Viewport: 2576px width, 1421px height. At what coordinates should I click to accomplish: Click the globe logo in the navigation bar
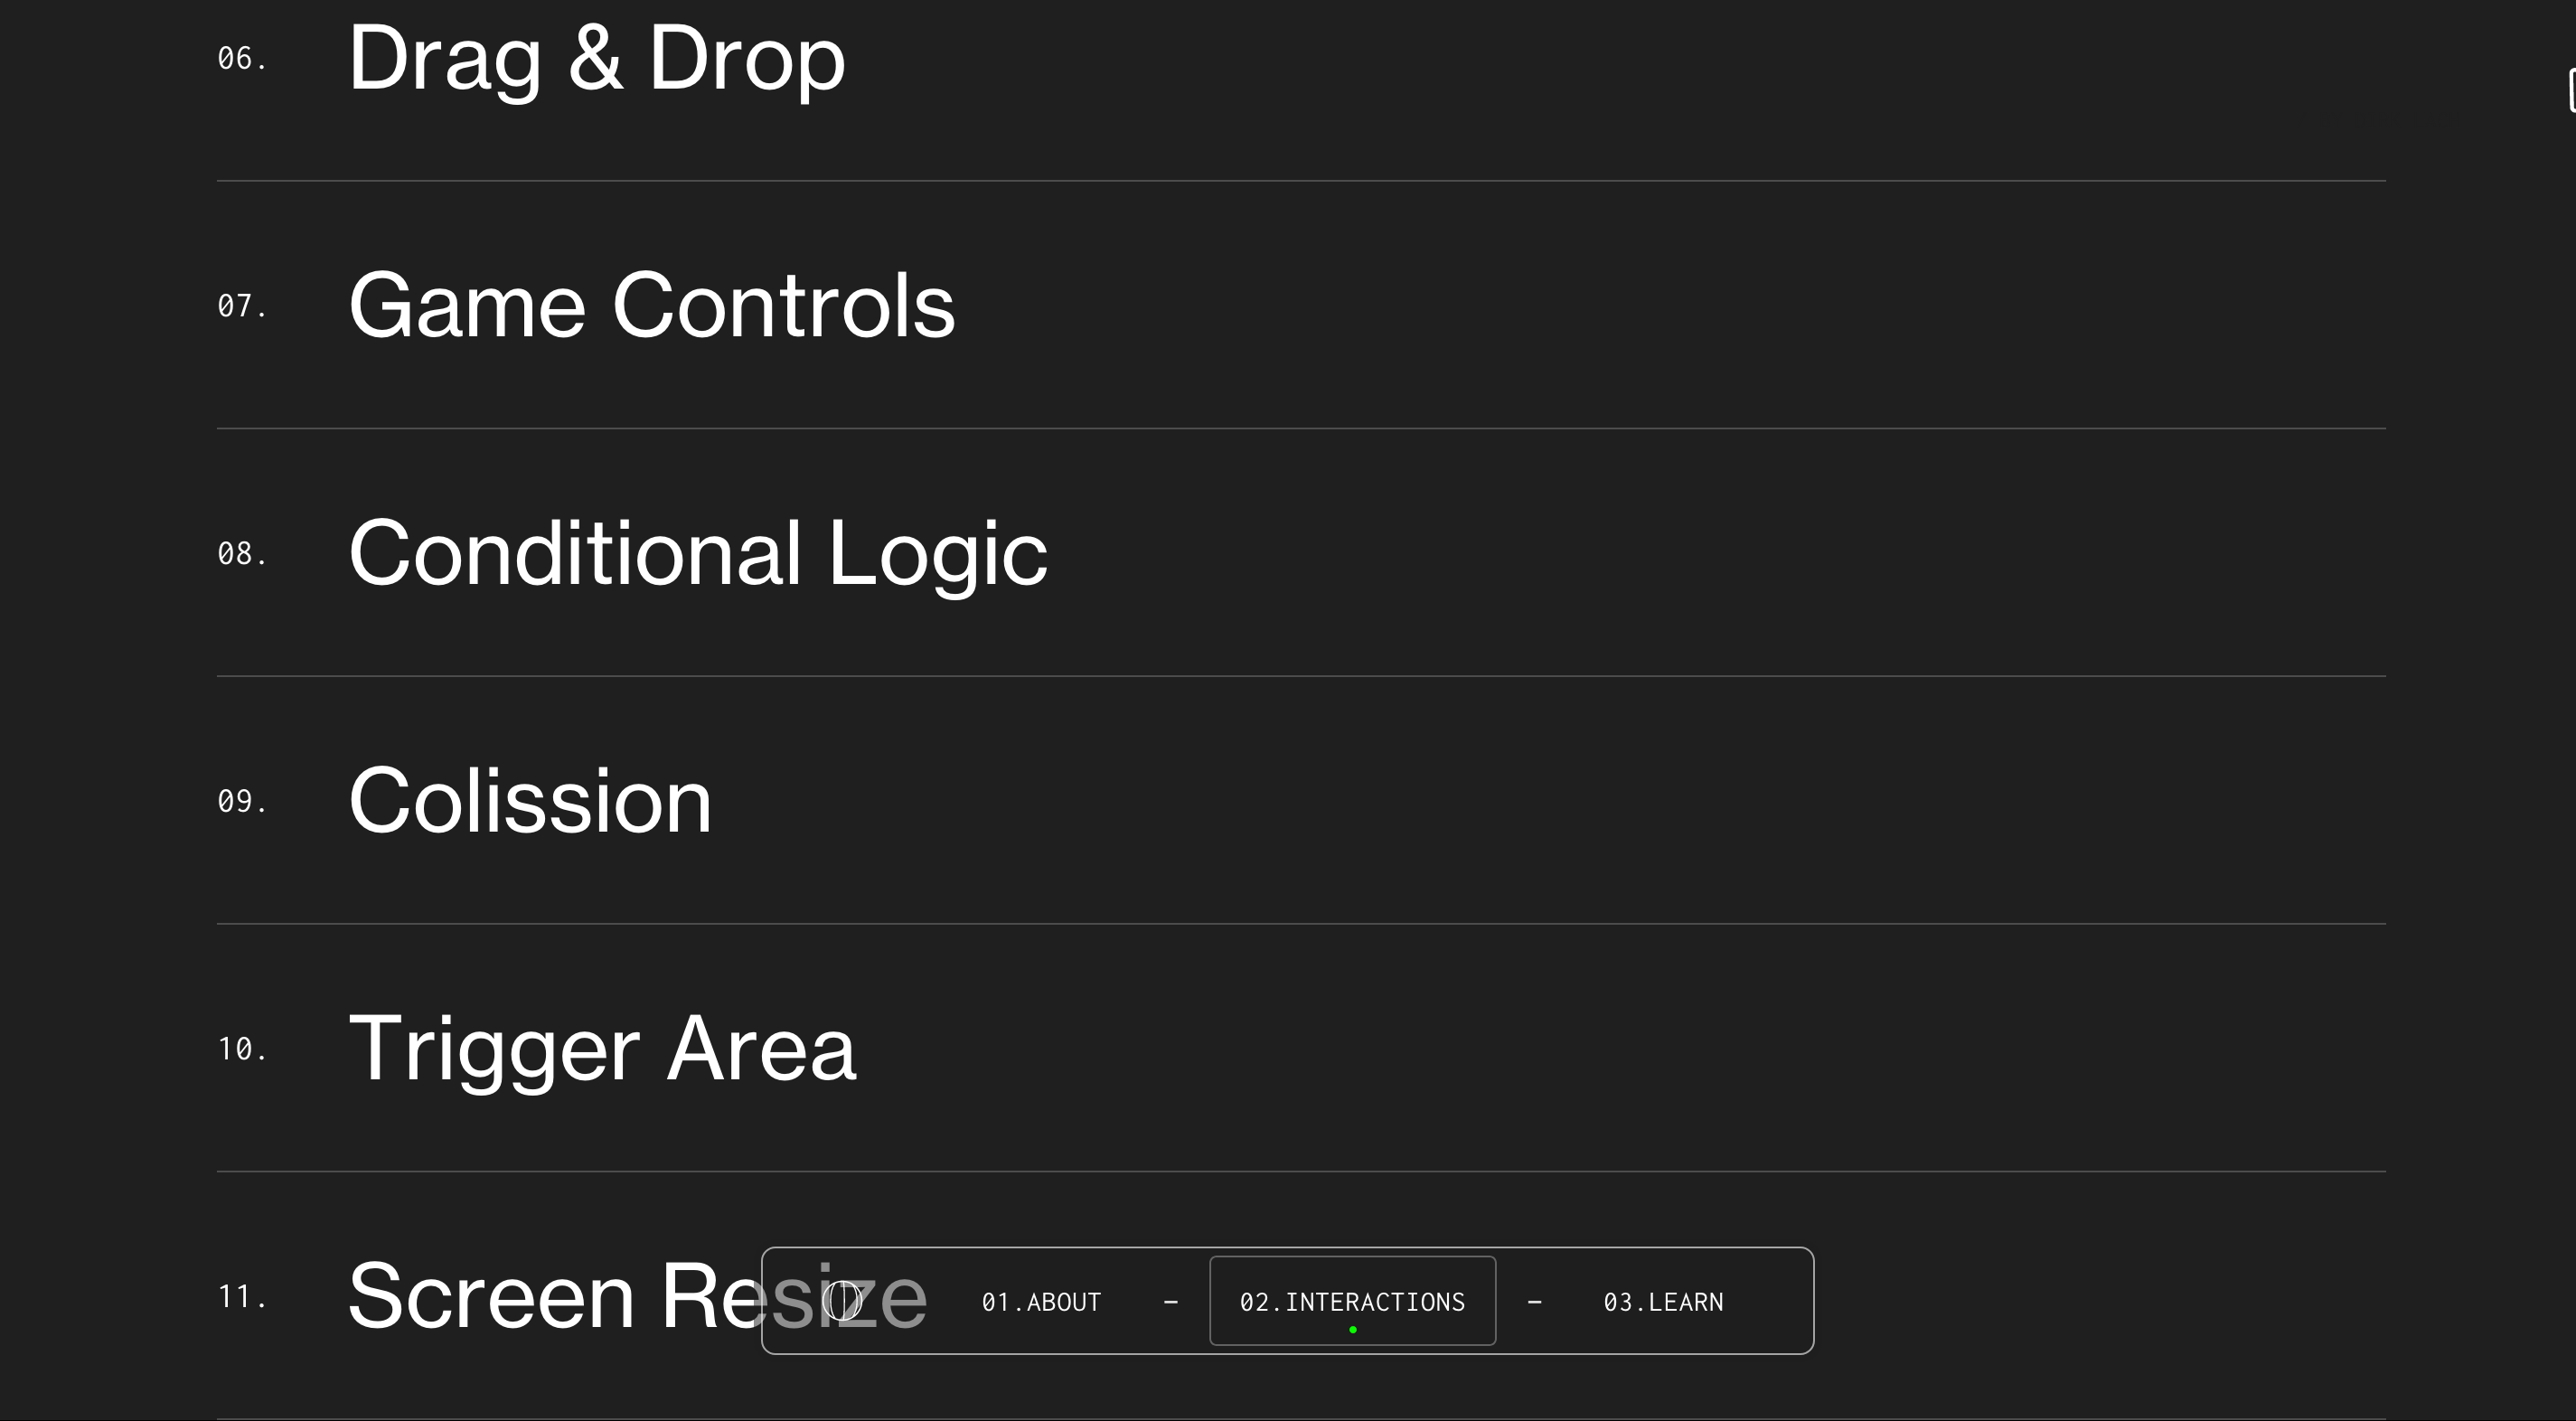point(842,1301)
